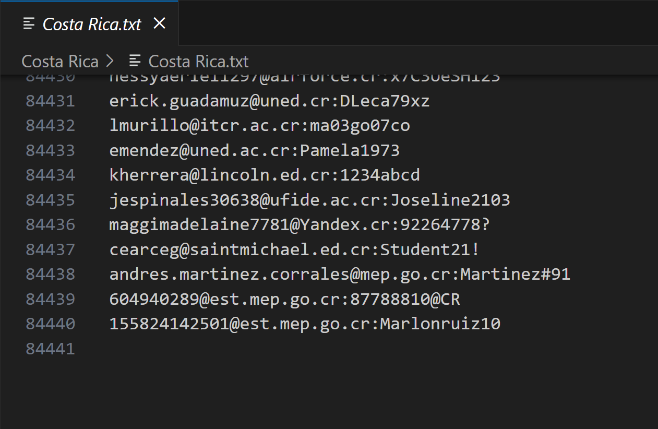Viewport: 658px width, 429px height.
Task: Click line number 84431 in the gutter
Action: click(x=51, y=101)
